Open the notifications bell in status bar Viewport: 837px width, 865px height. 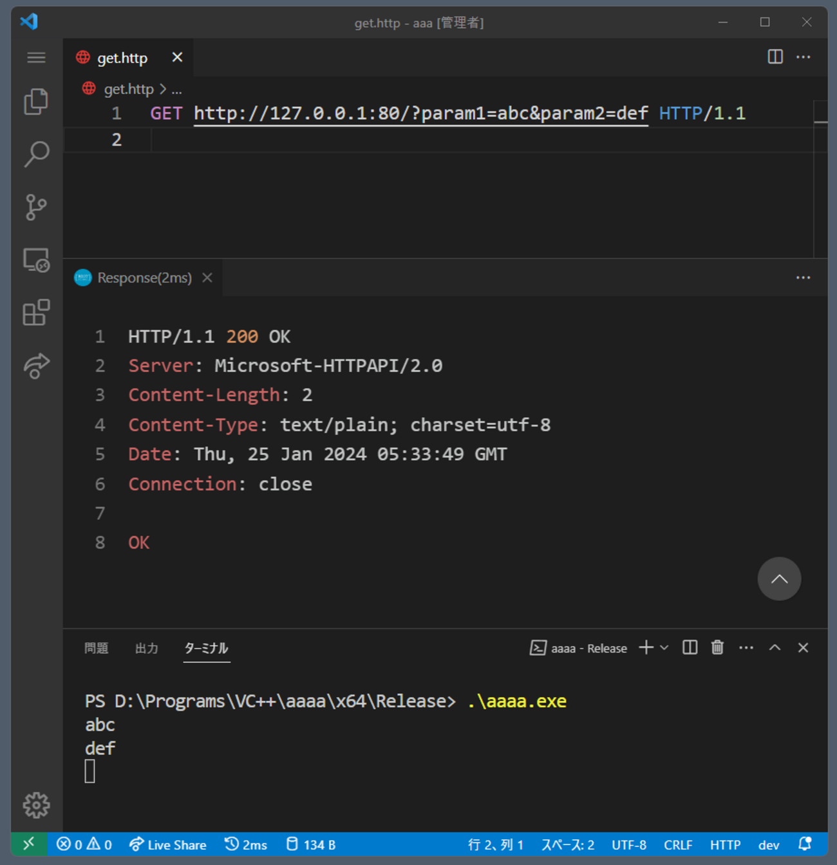coord(805,844)
